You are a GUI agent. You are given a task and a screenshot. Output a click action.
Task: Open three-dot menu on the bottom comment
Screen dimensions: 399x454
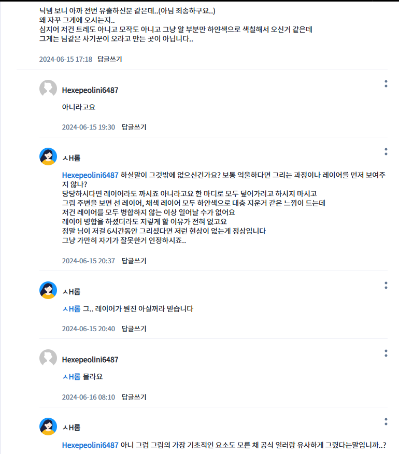pos(386,421)
